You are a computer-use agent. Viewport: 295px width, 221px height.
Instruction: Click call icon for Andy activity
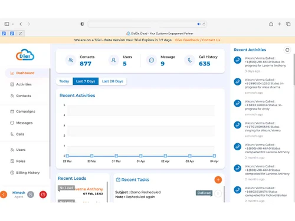[x=238, y=103]
